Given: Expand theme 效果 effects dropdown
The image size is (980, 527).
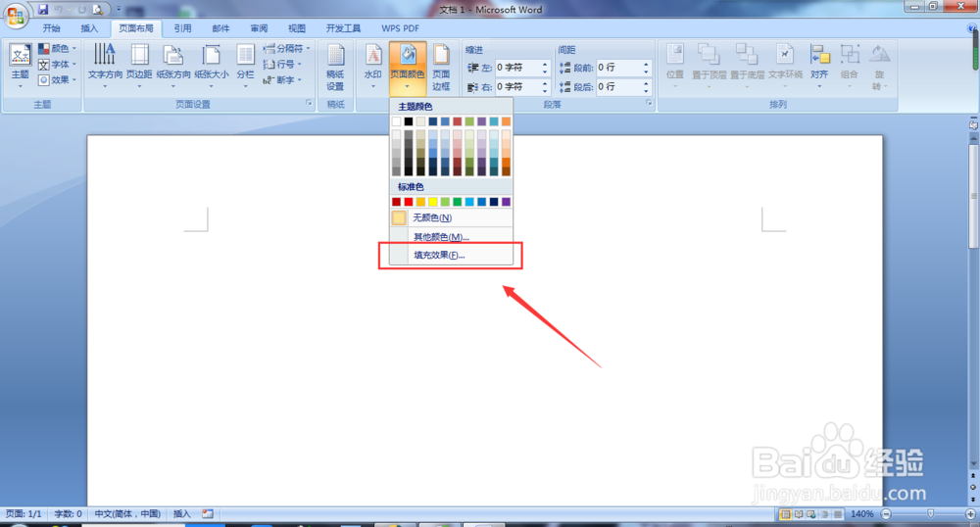Looking at the screenshot, I should pyautogui.click(x=58, y=80).
